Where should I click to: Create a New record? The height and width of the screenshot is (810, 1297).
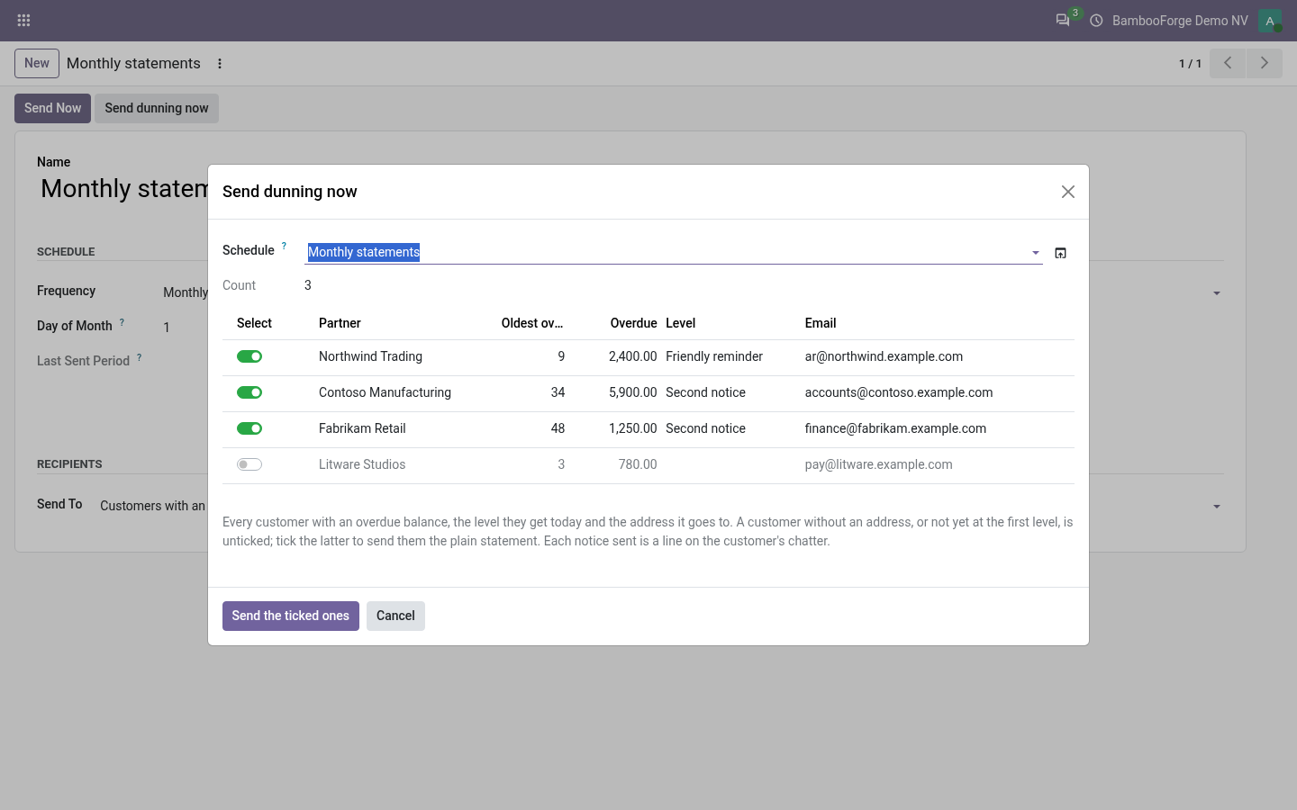(37, 63)
